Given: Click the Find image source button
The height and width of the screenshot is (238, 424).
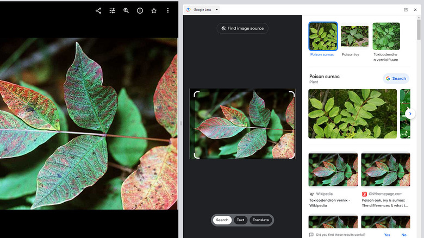Looking at the screenshot, I should tap(242, 28).
